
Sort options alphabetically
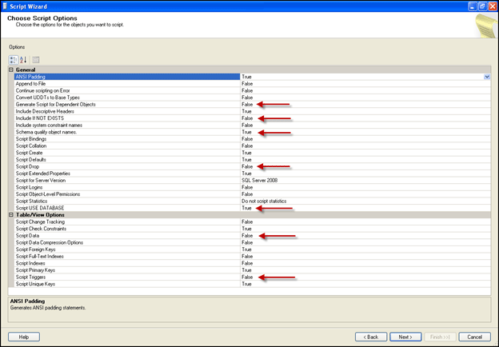(23, 60)
